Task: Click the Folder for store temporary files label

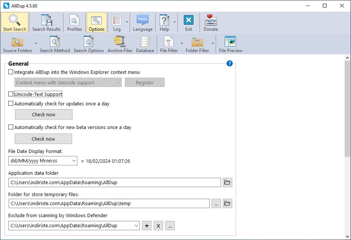Action: pyautogui.click(x=44, y=194)
